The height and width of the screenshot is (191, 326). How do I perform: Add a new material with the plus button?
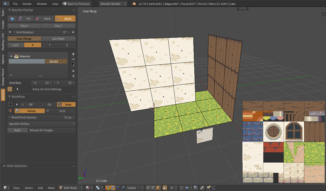73,54
